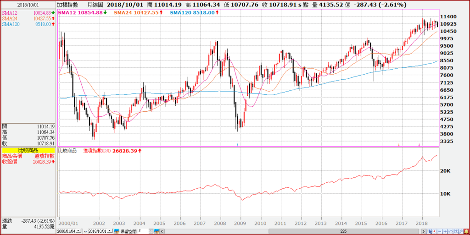Click the clock period icon
Screen dimensions: 470x235
(434, 231)
